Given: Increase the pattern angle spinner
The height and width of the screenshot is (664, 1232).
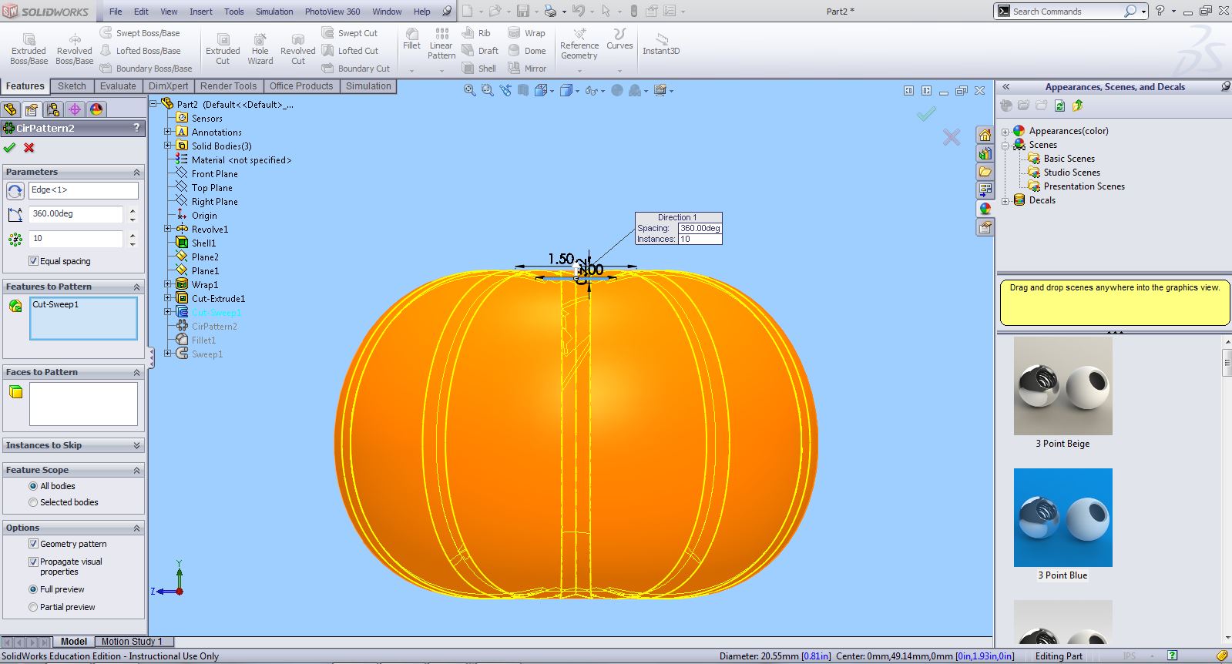Looking at the screenshot, I should pos(133,210).
